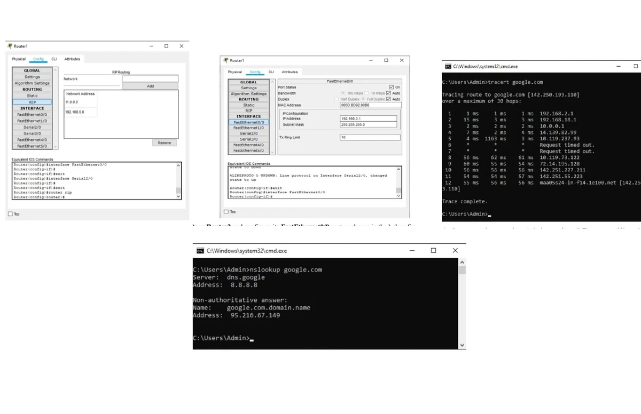Minimize the tracert command prompt window
The height and width of the screenshot is (414, 641).
pyautogui.click(x=619, y=67)
